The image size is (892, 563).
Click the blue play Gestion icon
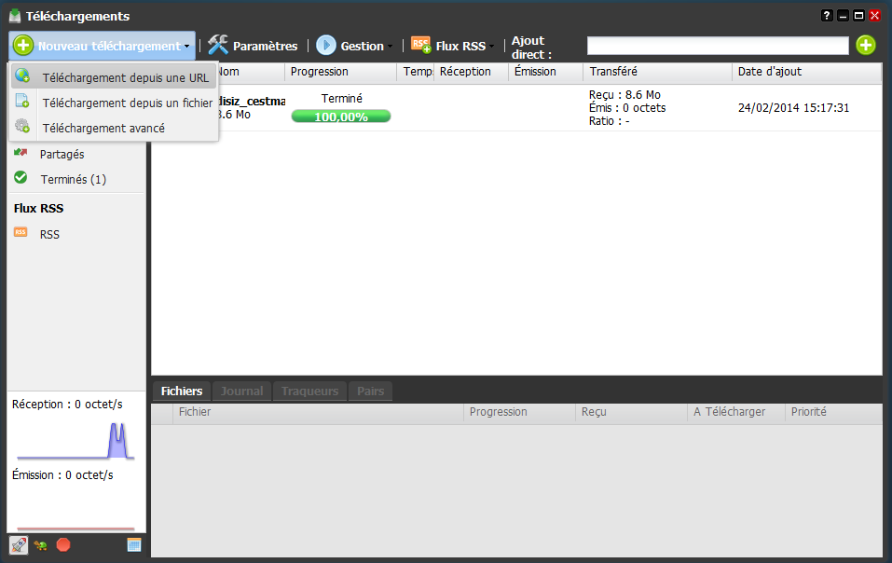coord(326,46)
